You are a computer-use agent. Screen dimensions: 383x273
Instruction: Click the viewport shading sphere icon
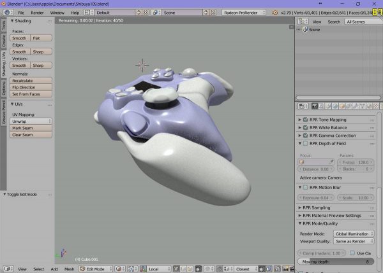coord(119,269)
